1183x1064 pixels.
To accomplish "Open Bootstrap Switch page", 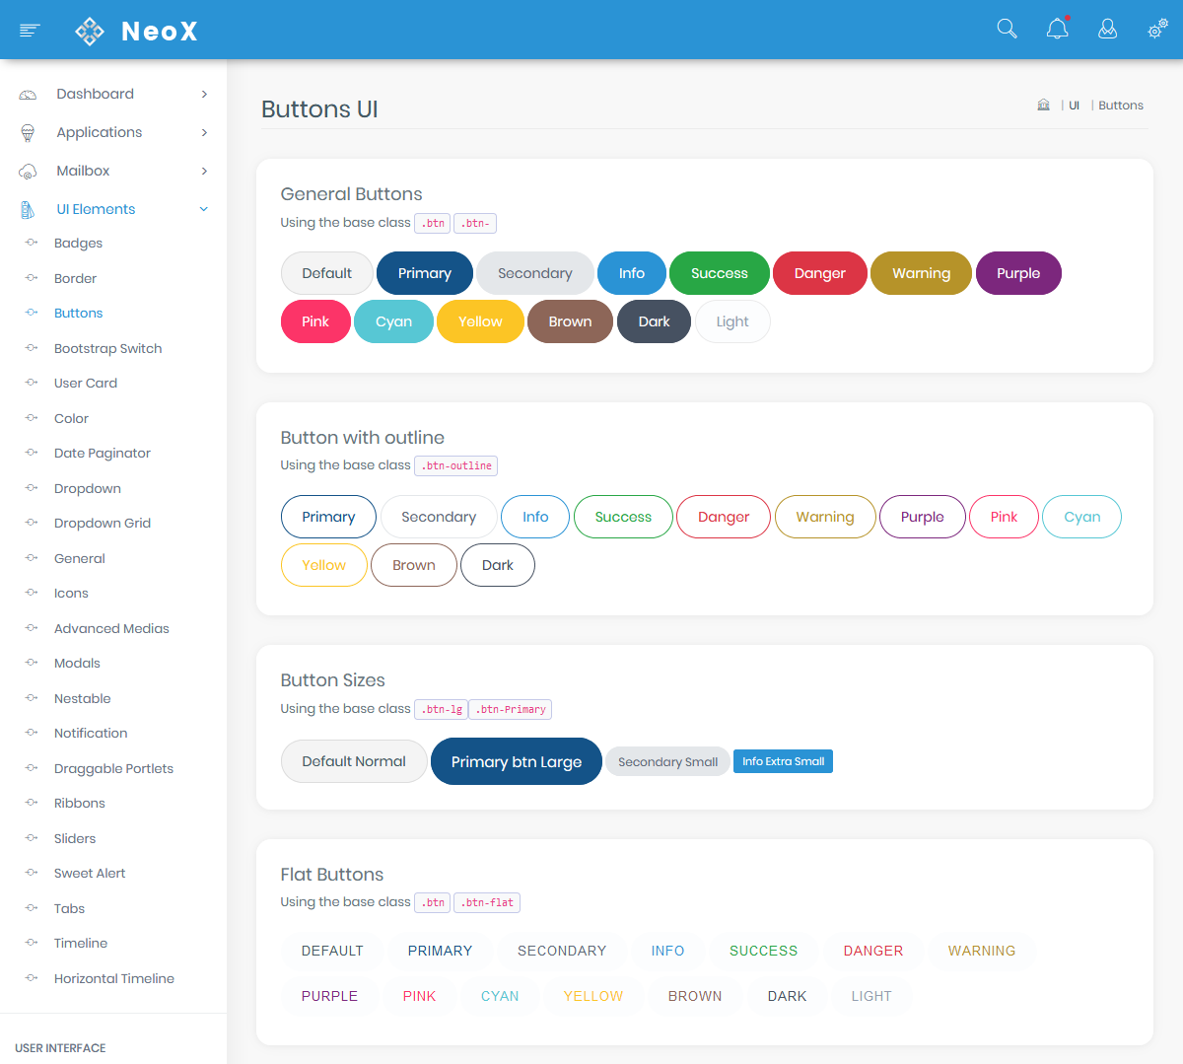I will pos(107,349).
